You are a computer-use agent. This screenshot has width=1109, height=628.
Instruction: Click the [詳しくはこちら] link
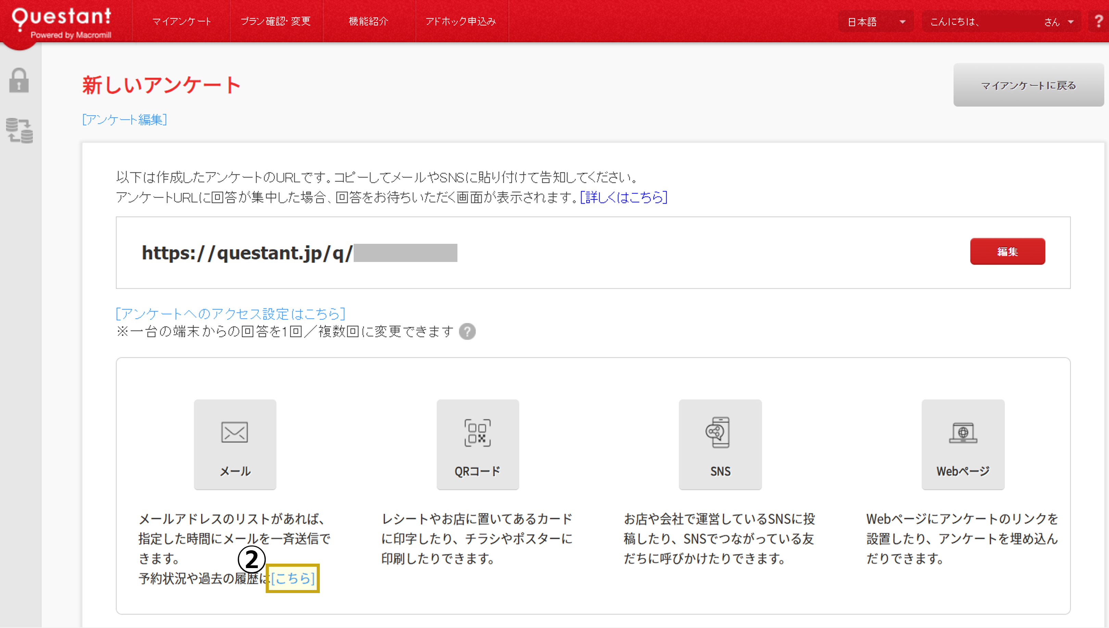[x=623, y=198]
